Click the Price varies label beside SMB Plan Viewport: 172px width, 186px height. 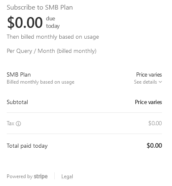[x=149, y=74]
